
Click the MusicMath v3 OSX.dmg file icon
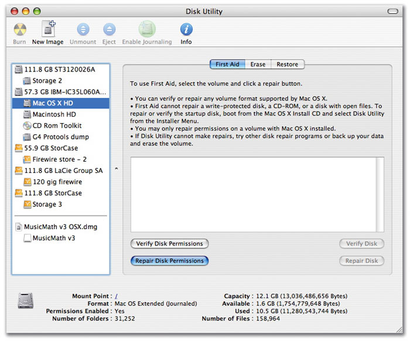(19, 227)
